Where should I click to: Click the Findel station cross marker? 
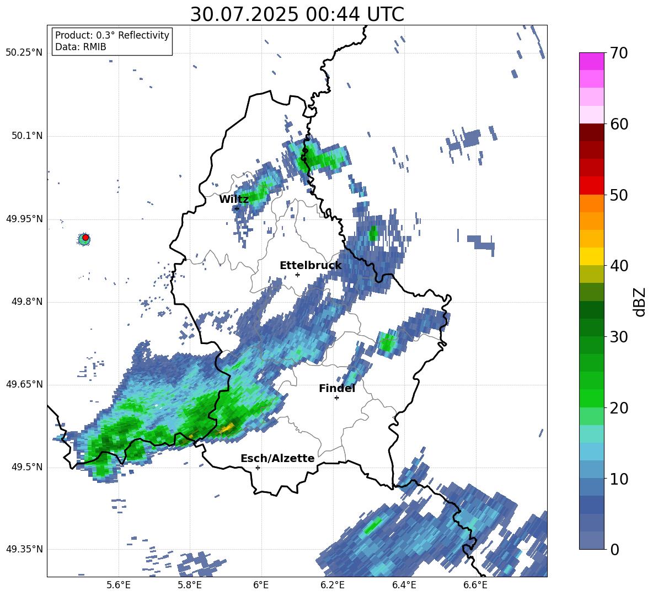coord(336,398)
